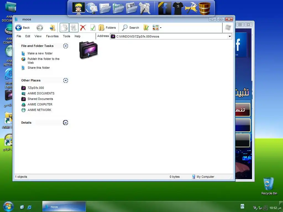The image size is (283, 212).
Task: Open the documents folder dock icon
Action: point(105,9)
